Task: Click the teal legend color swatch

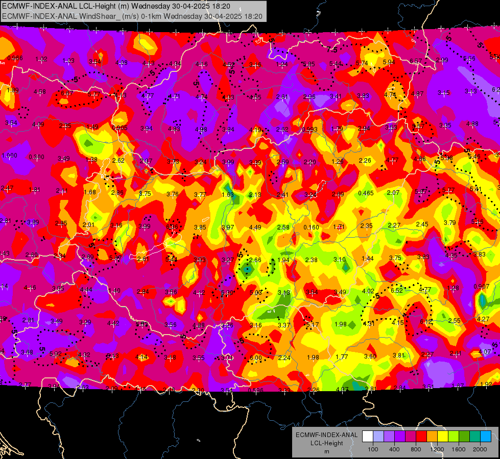Action: point(475,437)
